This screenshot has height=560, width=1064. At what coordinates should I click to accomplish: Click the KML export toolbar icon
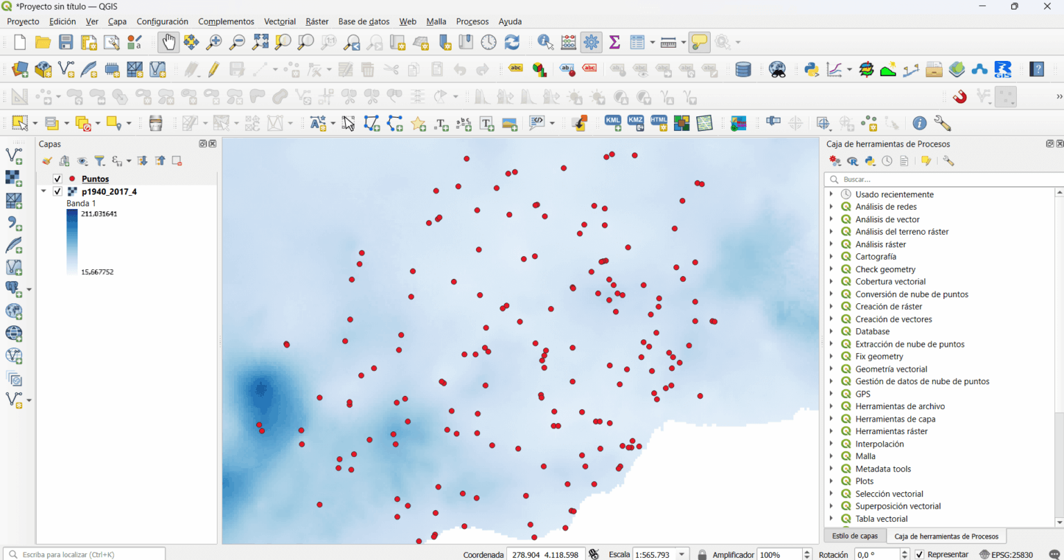coord(612,123)
